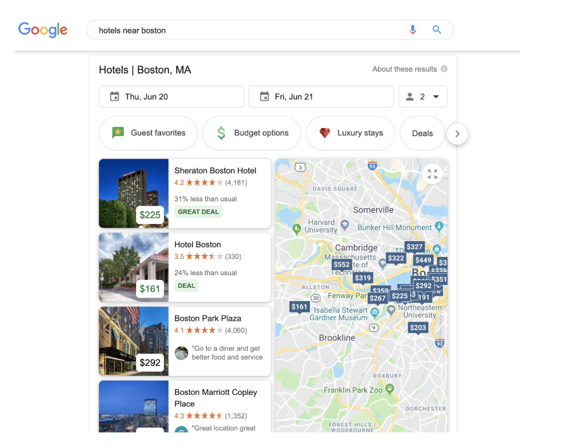564x447 pixels.
Task: Open the Fri, Jun 21 check-out date picker
Action: [x=322, y=97]
